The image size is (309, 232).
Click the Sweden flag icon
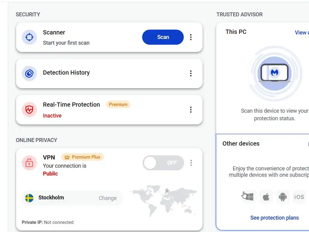[29, 198]
